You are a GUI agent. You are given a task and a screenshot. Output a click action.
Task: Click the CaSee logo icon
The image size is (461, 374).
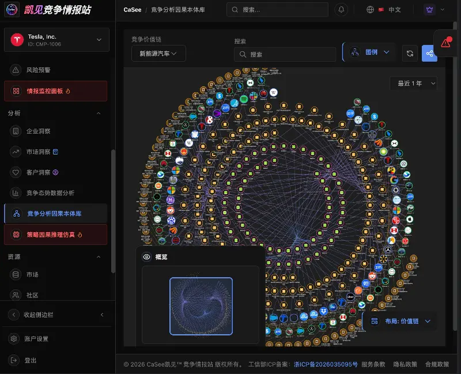tap(12, 10)
